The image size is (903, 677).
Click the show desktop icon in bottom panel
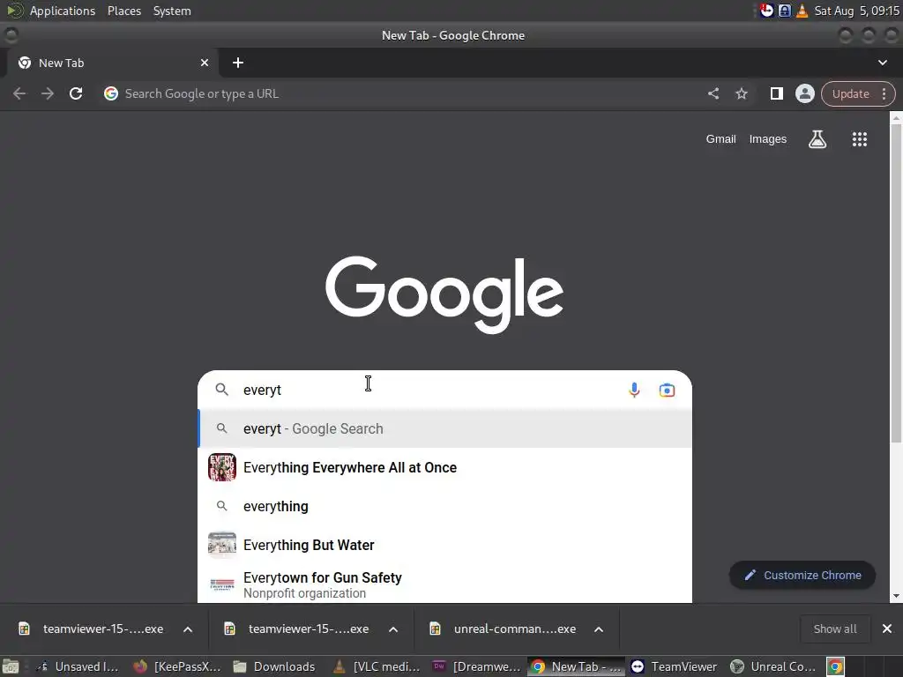coord(11,666)
